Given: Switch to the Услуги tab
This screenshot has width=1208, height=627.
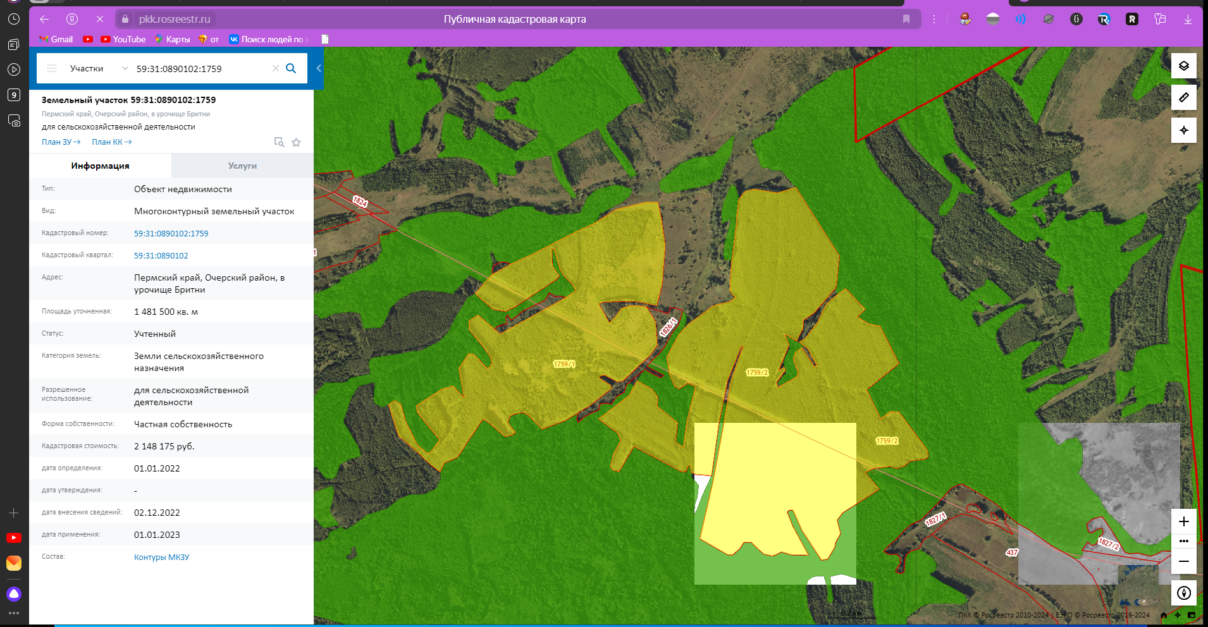Looking at the screenshot, I should pyautogui.click(x=242, y=166).
